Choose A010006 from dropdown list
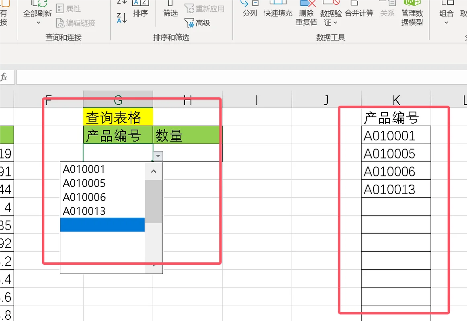Viewport: 467px width, 321px height. click(x=102, y=197)
